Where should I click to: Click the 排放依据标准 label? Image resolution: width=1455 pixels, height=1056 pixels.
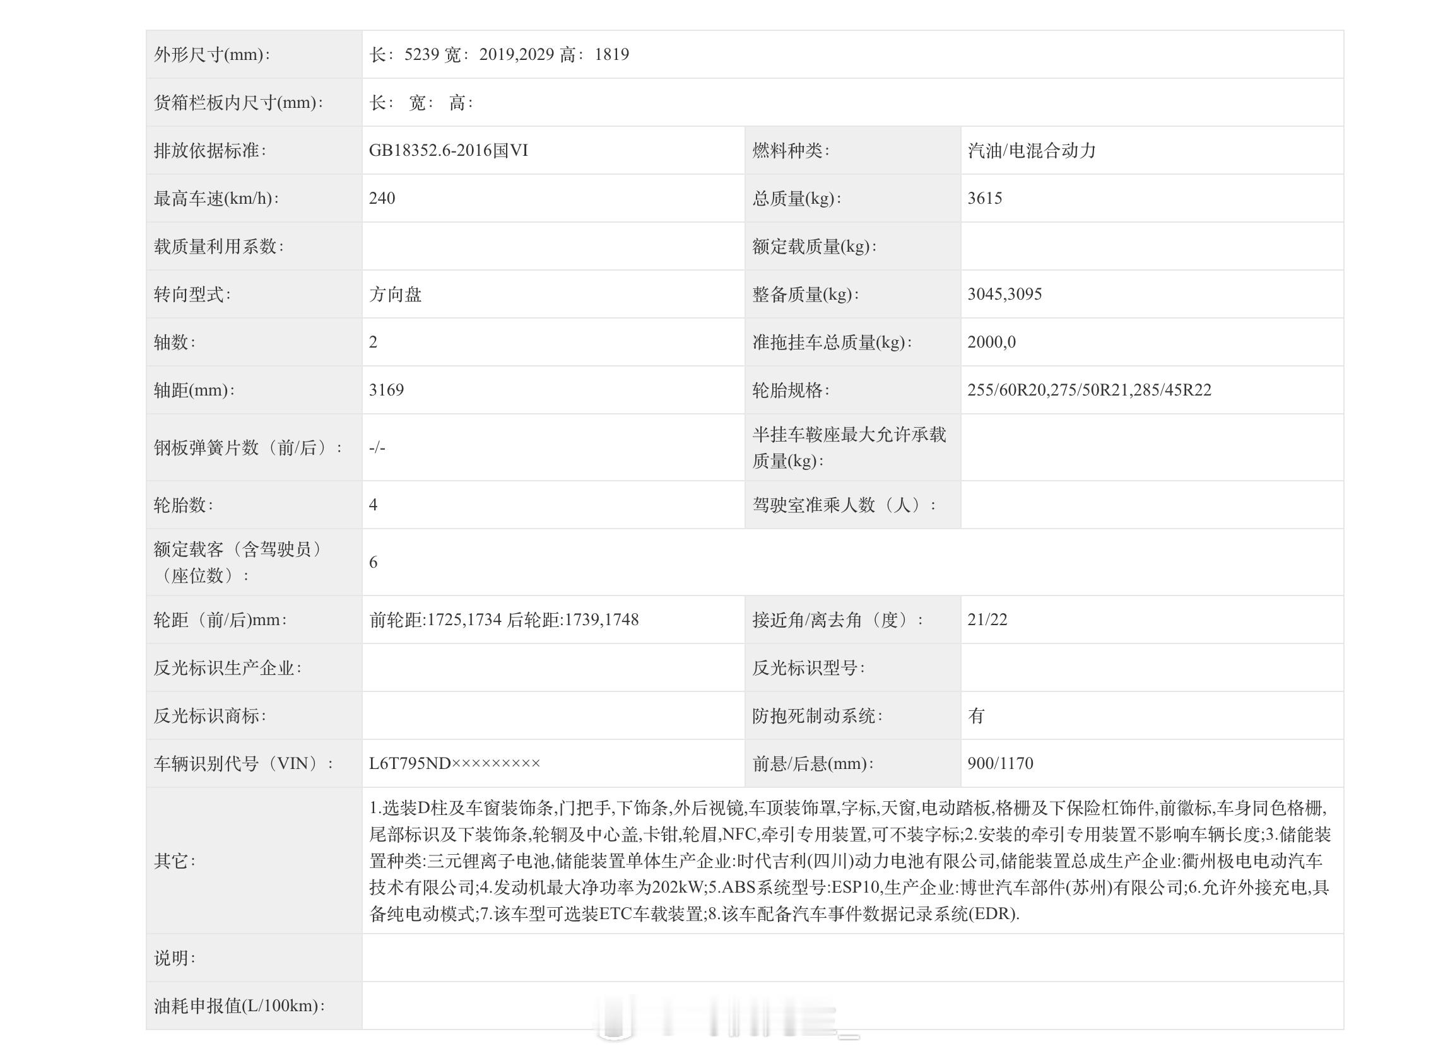click(x=209, y=151)
